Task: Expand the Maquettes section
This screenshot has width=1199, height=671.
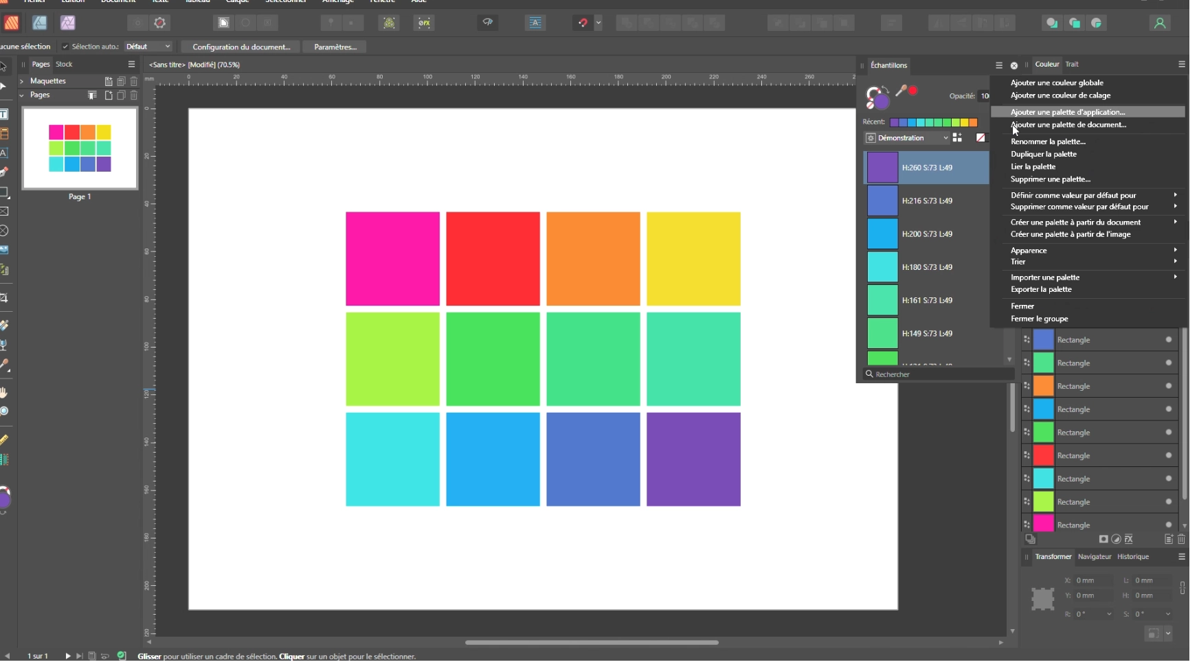Action: [21, 81]
